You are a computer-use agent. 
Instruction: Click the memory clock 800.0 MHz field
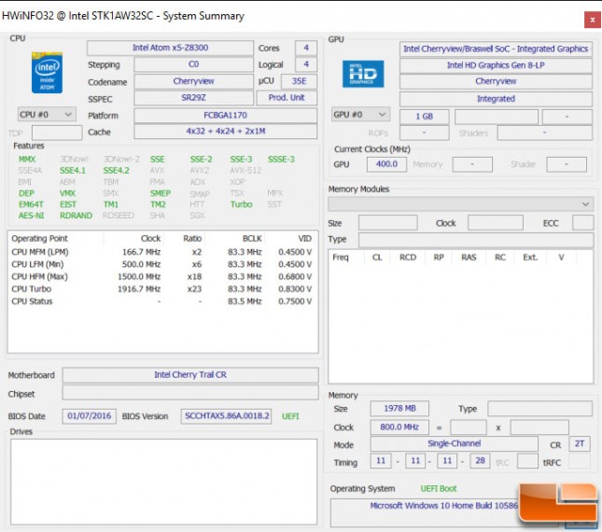click(x=399, y=427)
